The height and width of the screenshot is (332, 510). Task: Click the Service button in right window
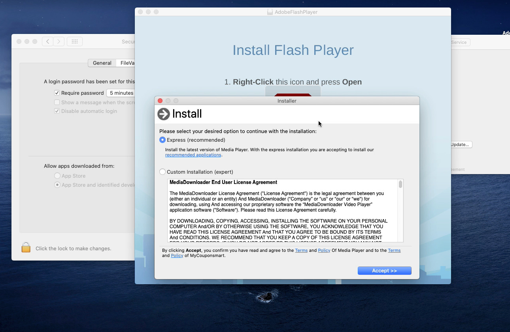(x=460, y=42)
